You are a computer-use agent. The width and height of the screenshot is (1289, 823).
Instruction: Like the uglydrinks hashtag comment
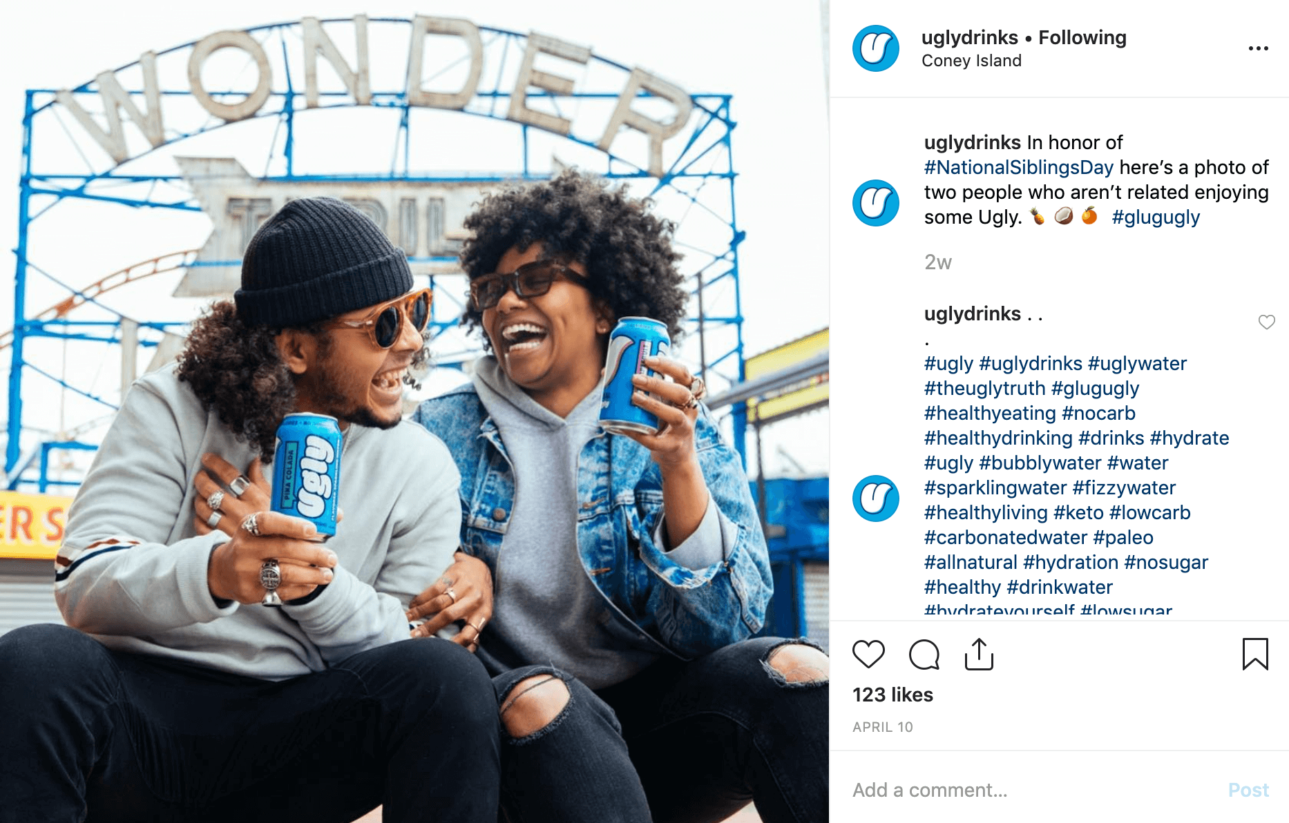pyautogui.click(x=1266, y=322)
